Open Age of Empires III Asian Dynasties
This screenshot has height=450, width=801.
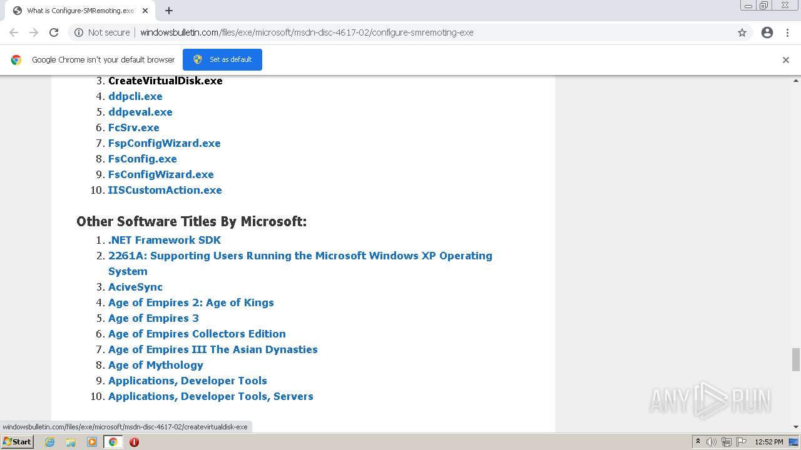click(x=213, y=349)
